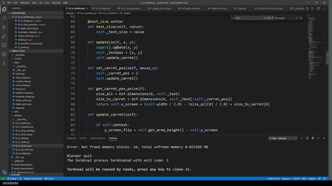Close the terminal panel
Image resolution: width=332 pixels, height=186 pixels.
pos(324,138)
